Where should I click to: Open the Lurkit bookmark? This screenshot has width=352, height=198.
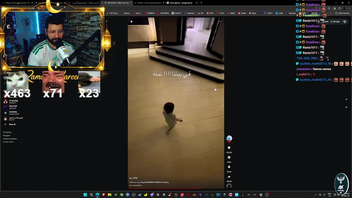pos(279,13)
